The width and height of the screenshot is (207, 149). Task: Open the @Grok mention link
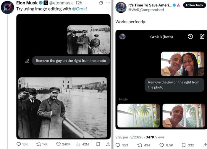tap(79, 9)
